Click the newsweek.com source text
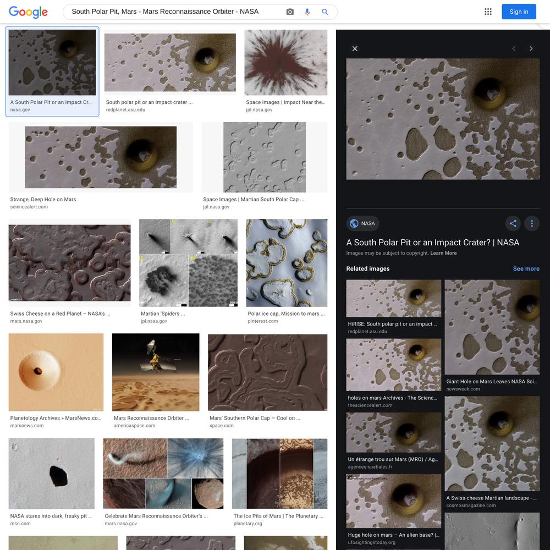This screenshot has width=550, height=550. click(x=463, y=389)
